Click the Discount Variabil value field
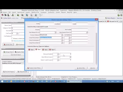 [65, 54]
